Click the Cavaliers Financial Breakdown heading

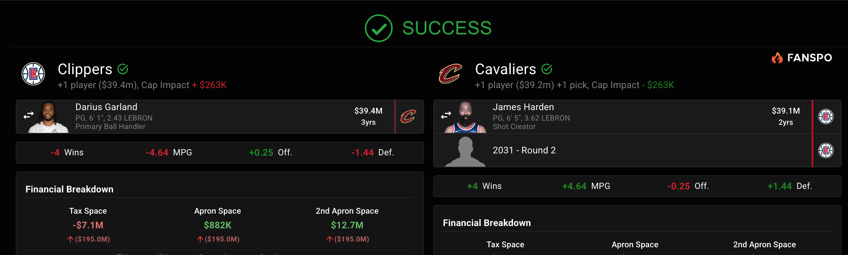click(x=487, y=223)
